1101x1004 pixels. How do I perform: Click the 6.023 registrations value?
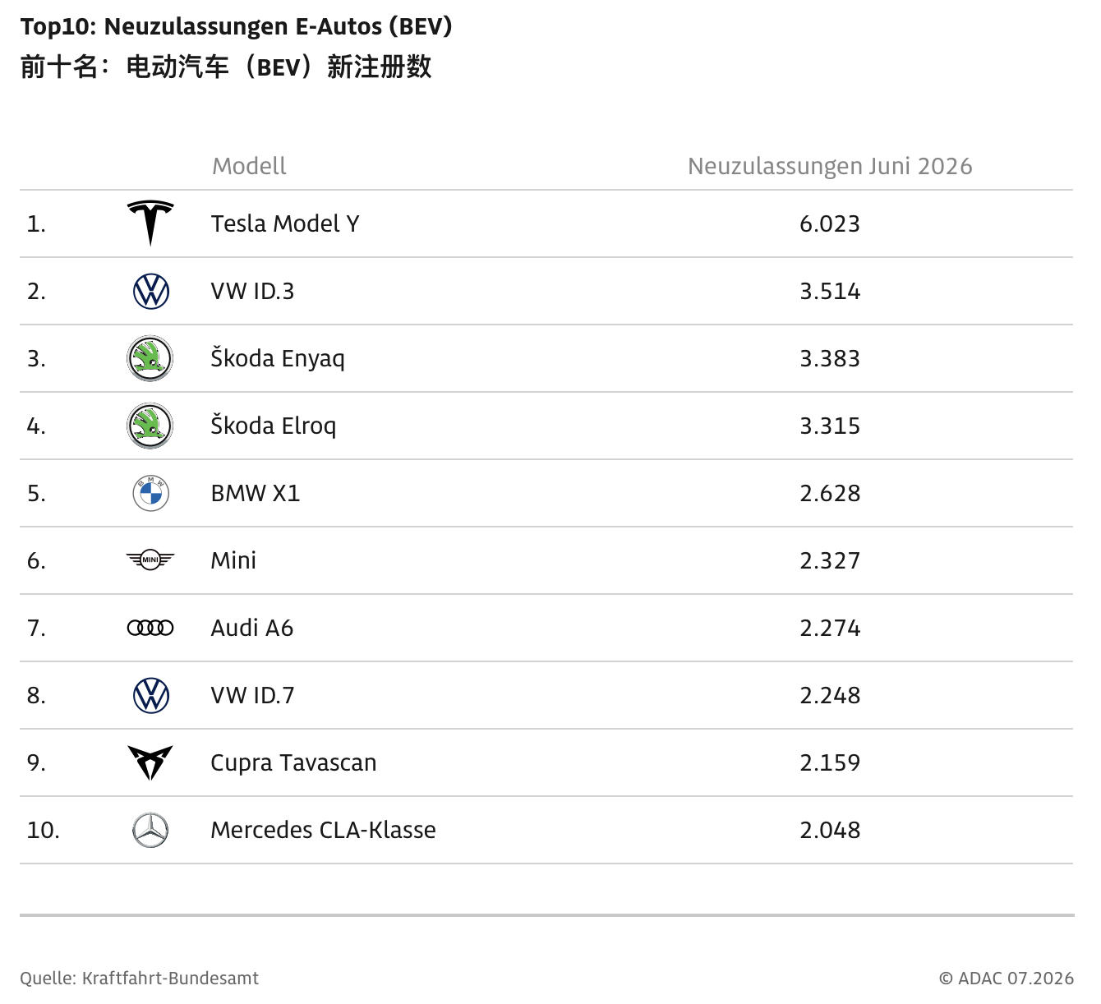coord(830,223)
